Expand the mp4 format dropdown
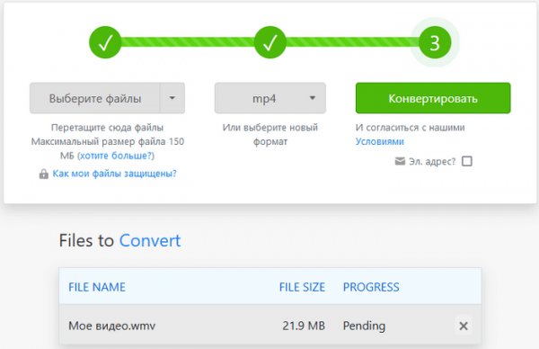The height and width of the screenshot is (349, 539). tap(270, 98)
